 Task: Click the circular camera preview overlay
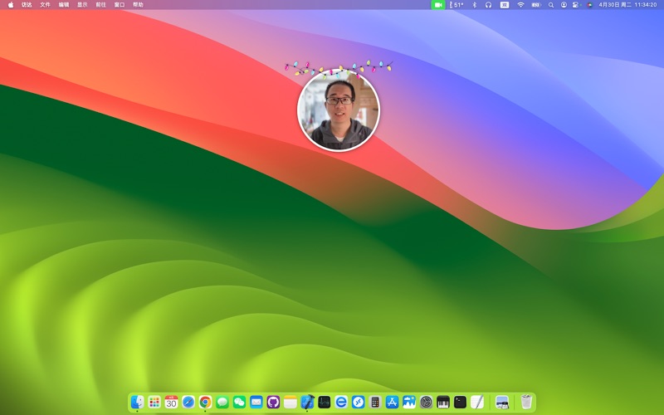point(339,110)
